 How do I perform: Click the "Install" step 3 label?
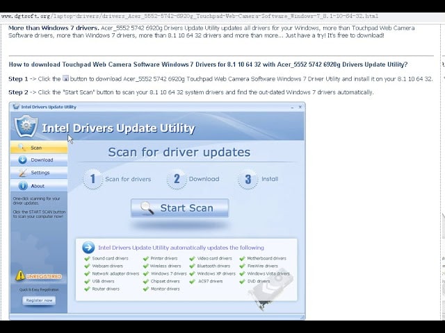[x=270, y=179]
